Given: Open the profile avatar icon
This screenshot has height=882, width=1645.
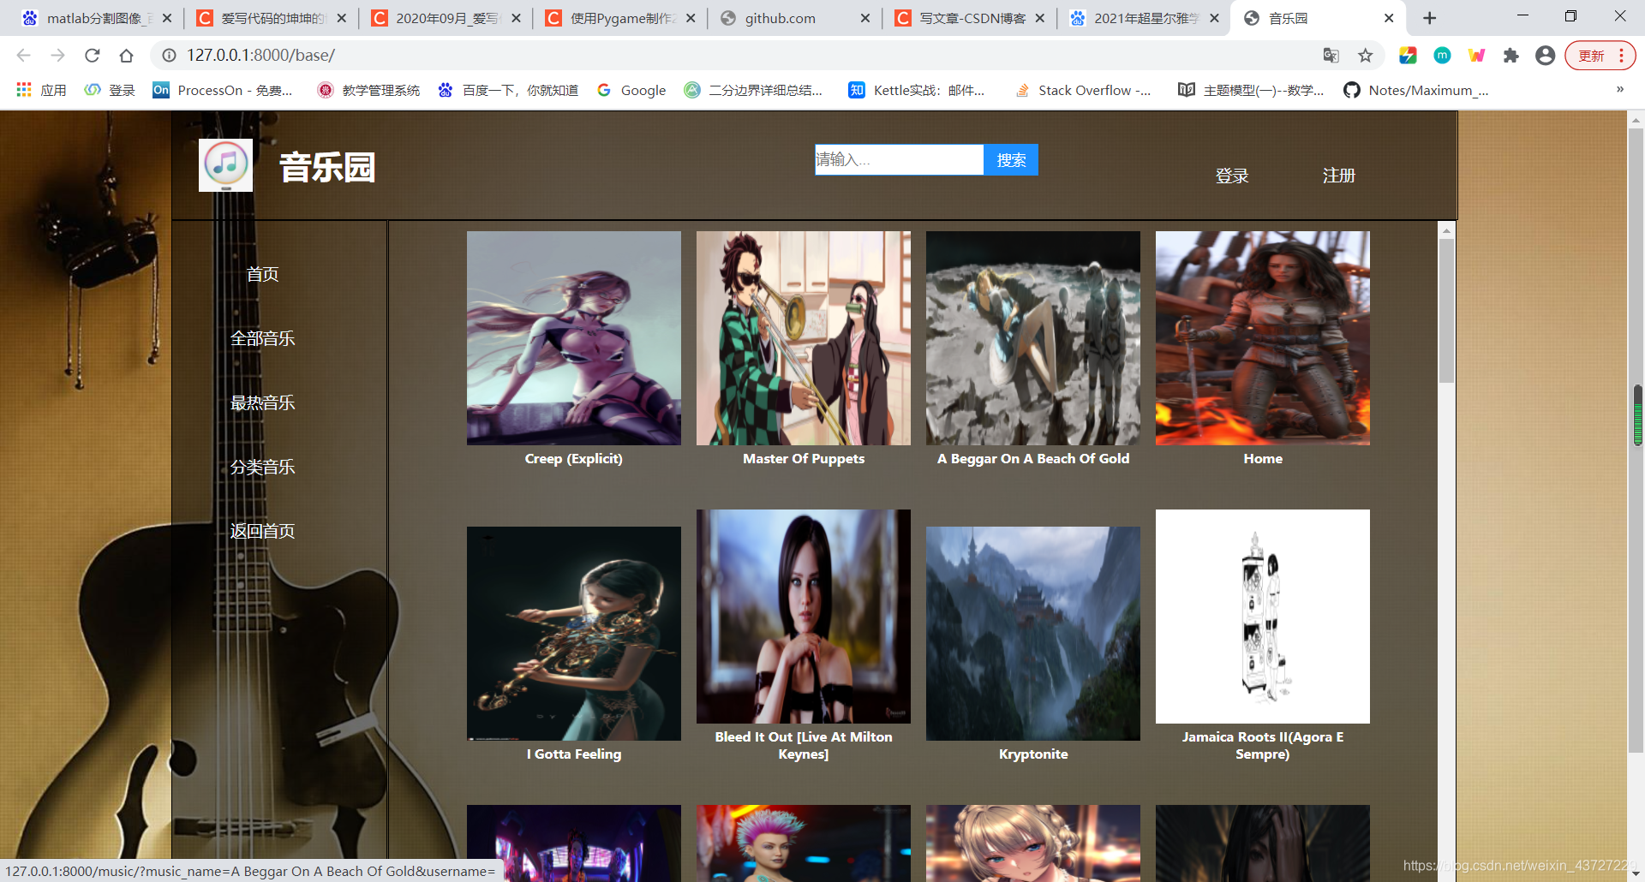Looking at the screenshot, I should (1545, 56).
